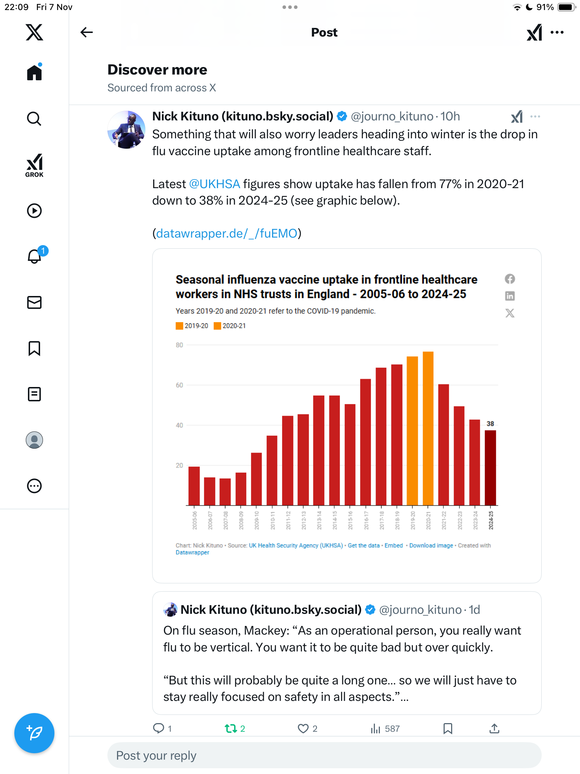Open Search and Explore in the sidebar
580x774 pixels.
coord(34,119)
